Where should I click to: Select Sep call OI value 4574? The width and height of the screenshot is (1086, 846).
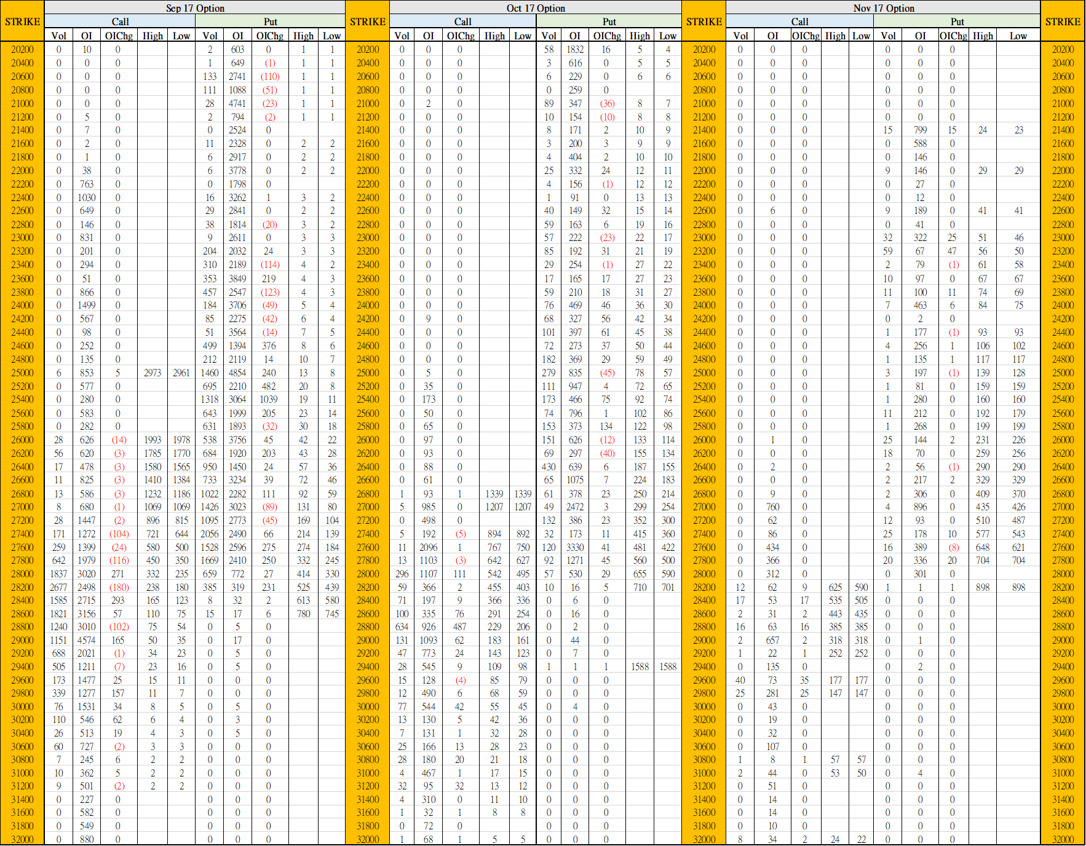coord(87,640)
